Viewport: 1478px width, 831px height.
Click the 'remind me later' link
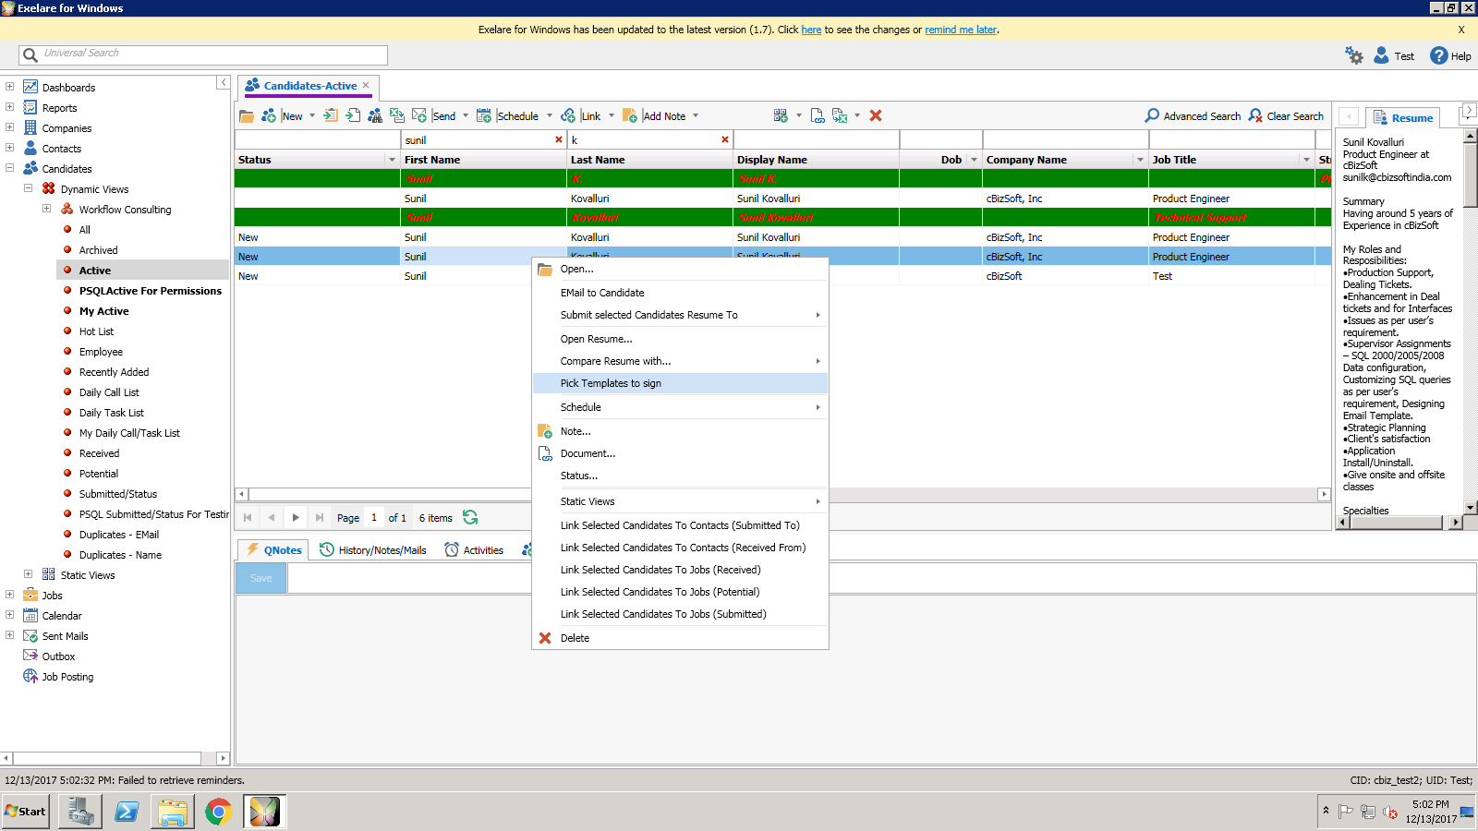tap(961, 30)
